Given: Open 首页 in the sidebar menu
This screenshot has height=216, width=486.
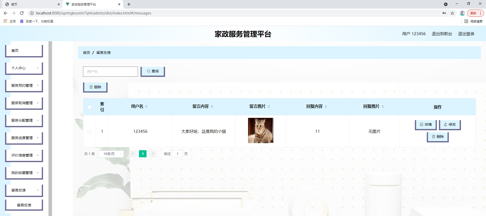Looking at the screenshot, I should click(x=24, y=51).
